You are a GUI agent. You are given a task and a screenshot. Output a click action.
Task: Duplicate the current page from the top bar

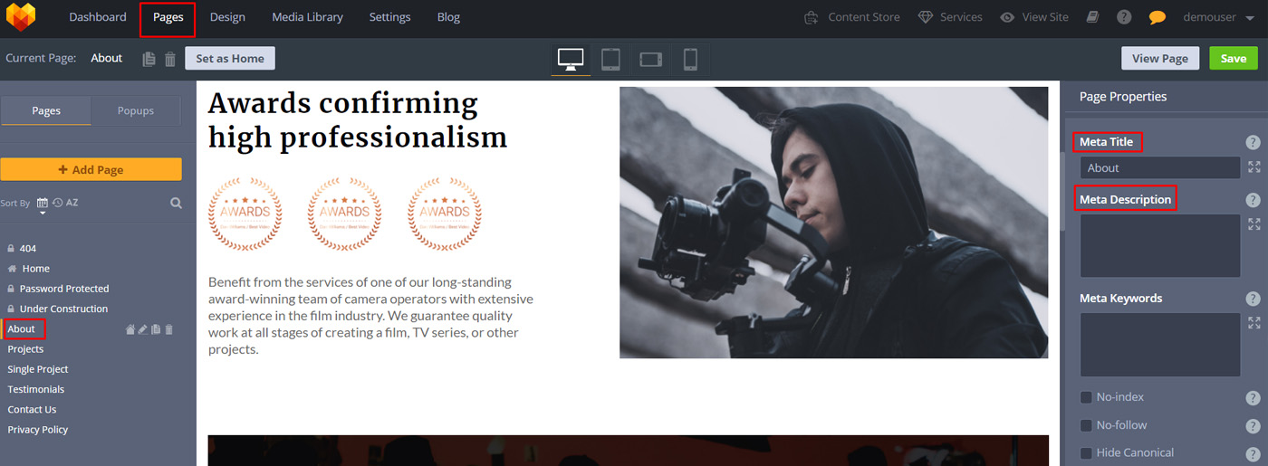[x=149, y=59]
